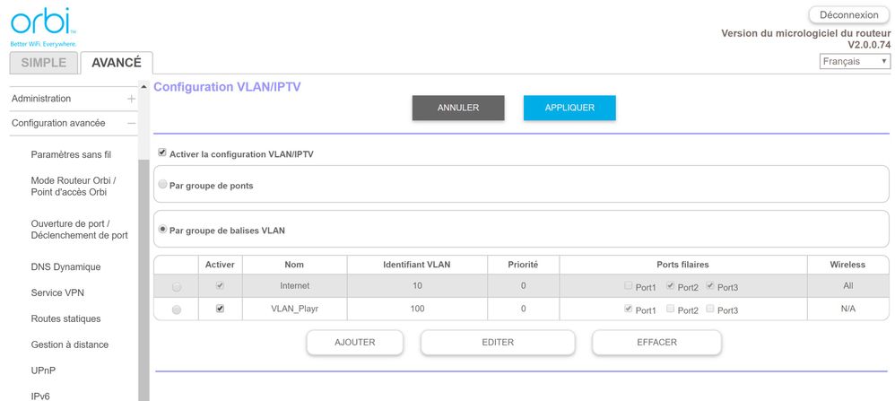895x401 pixels.
Task: Click the EFFACER button
Action: click(656, 342)
